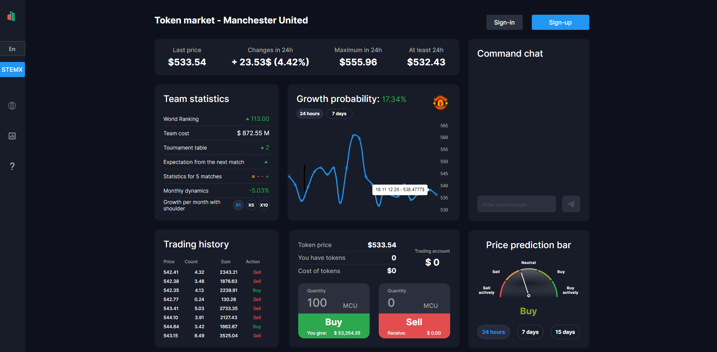Screen dimensions: 717x352
Task: Select the X1 leverage option
Action: pyautogui.click(x=238, y=205)
